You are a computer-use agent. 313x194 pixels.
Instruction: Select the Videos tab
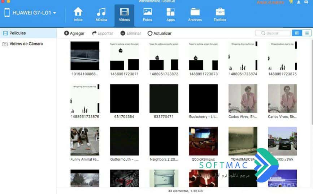point(124,15)
